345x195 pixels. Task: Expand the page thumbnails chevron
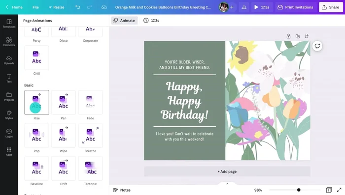(x=227, y=184)
